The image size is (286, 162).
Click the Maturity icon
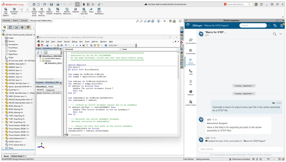75,9
